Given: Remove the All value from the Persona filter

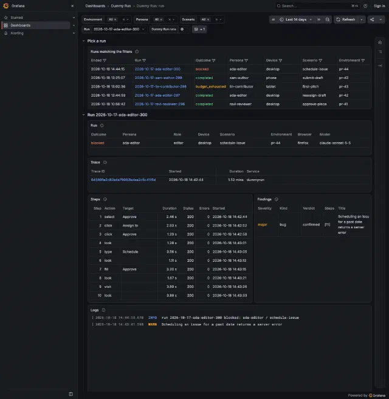Looking at the screenshot, I should pos(161,19).
